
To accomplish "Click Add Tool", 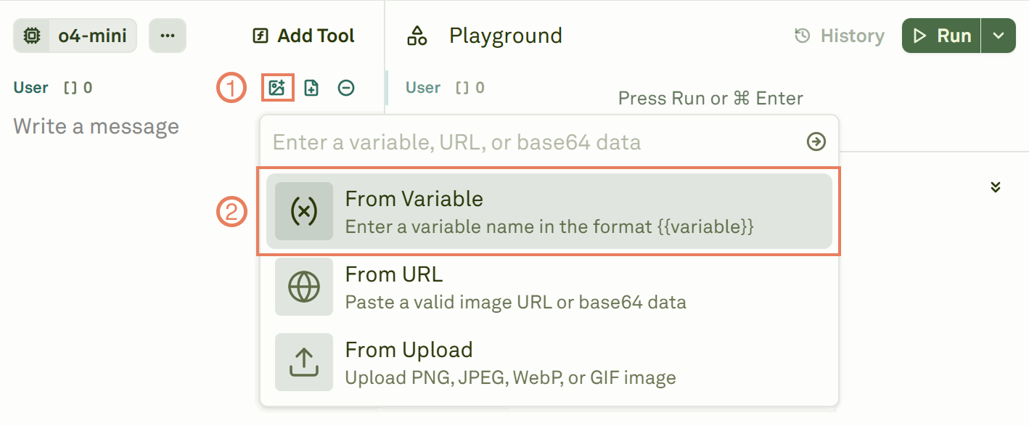I will [x=303, y=35].
